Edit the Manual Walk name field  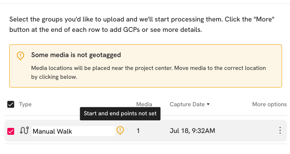74,131
